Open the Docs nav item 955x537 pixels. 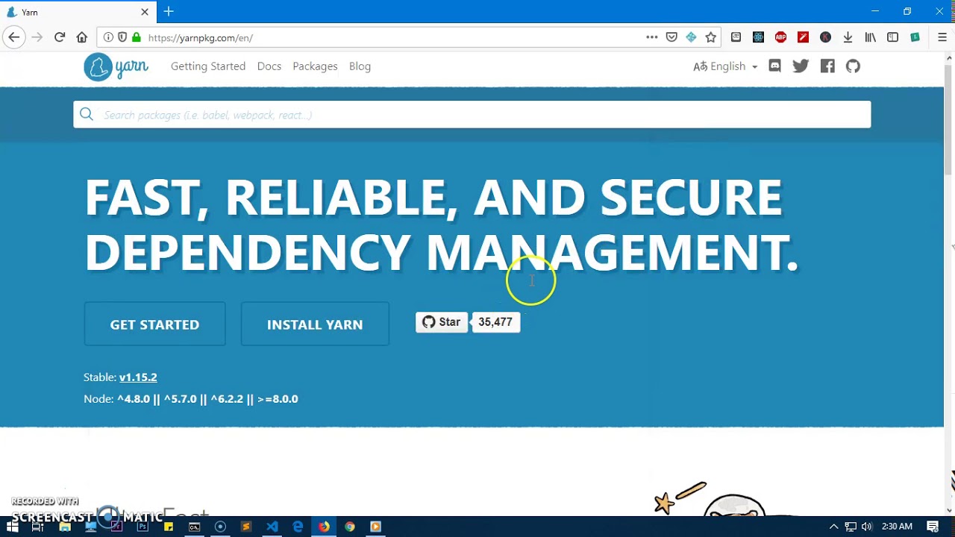click(269, 66)
